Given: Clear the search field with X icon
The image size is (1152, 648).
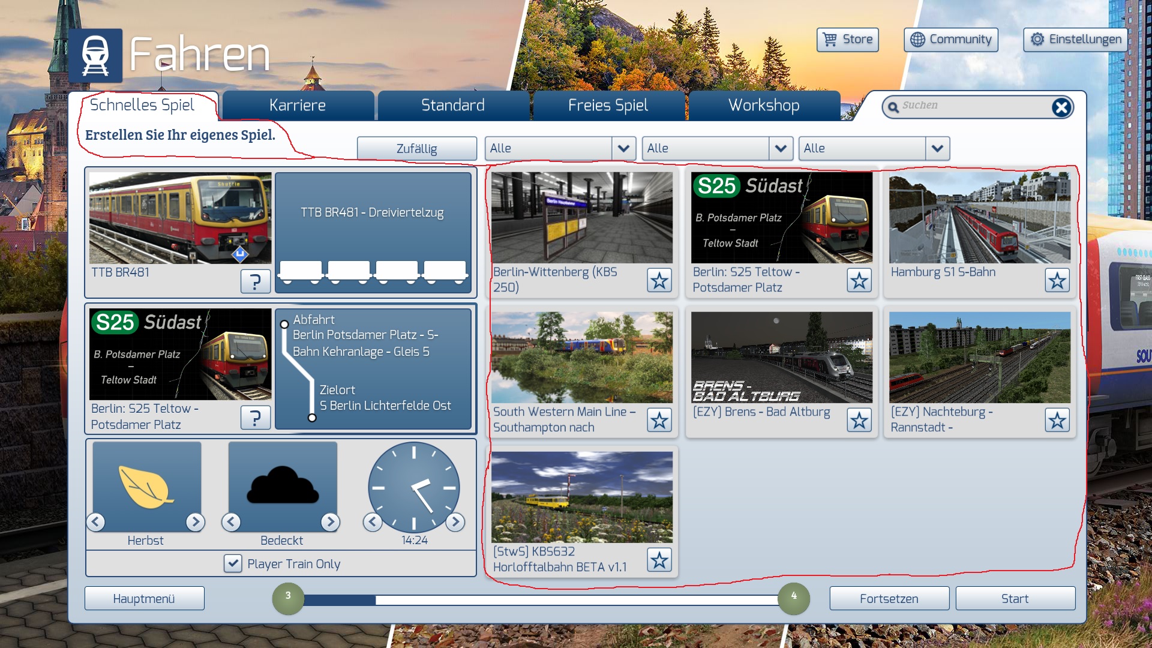Looking at the screenshot, I should pyautogui.click(x=1061, y=107).
